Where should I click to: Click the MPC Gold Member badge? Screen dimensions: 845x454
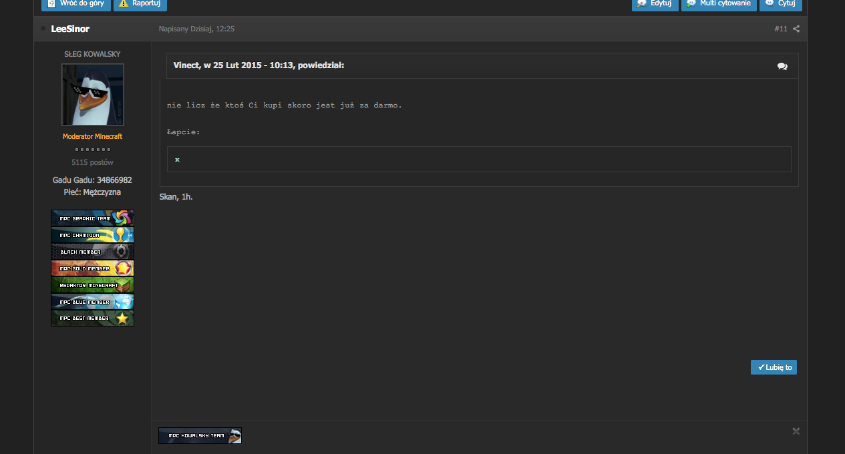click(x=92, y=268)
